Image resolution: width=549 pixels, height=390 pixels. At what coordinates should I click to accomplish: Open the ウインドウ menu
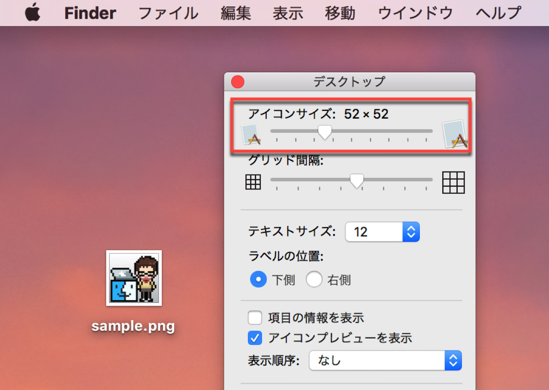coord(415,13)
